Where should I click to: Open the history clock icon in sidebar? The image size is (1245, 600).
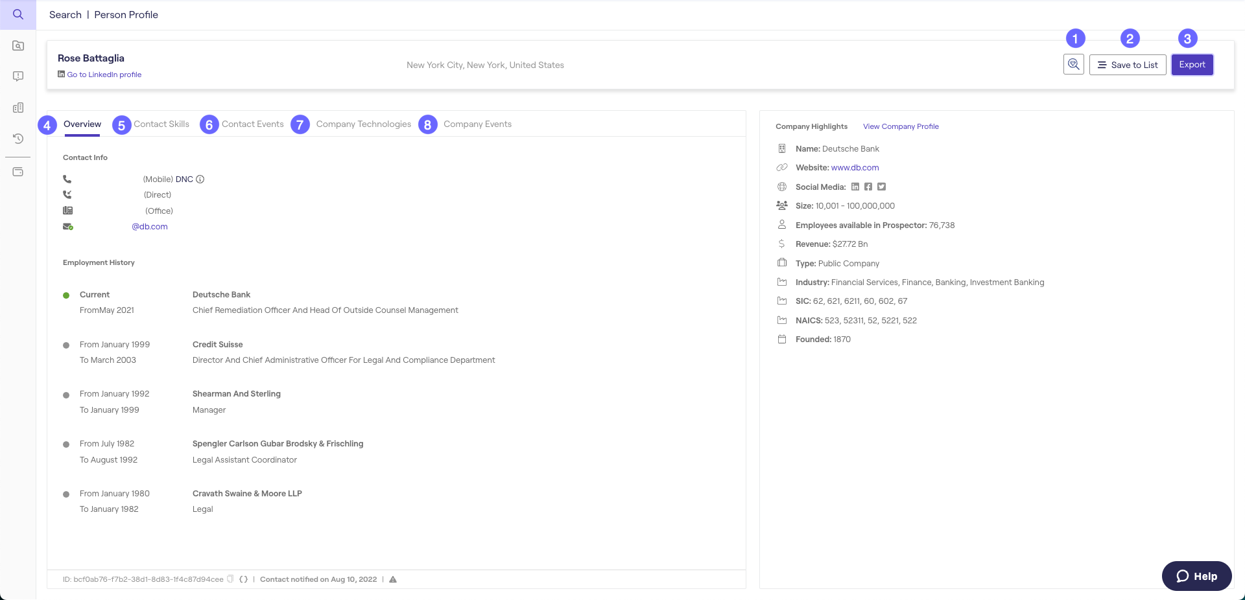[x=18, y=139]
